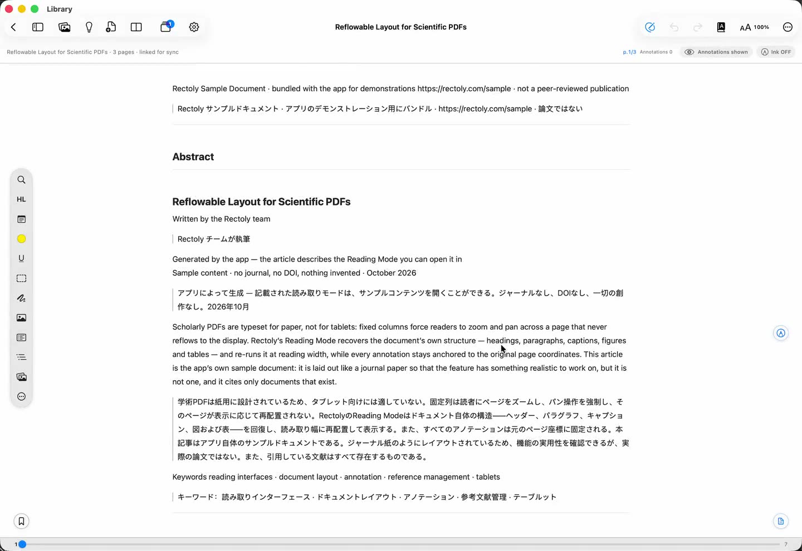The height and width of the screenshot is (551, 802).
Task: Click the Keywords reading interfaces line
Action: point(336,477)
